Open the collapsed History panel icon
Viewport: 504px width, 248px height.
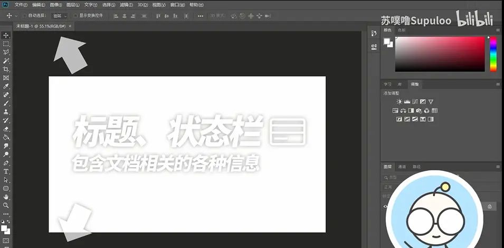(374, 33)
